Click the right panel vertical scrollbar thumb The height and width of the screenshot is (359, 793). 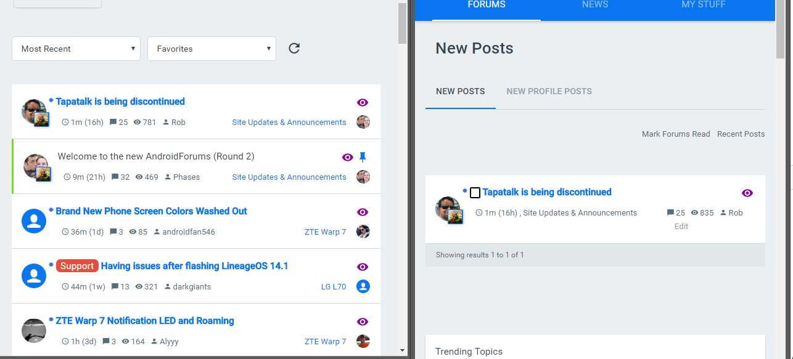(781, 29)
